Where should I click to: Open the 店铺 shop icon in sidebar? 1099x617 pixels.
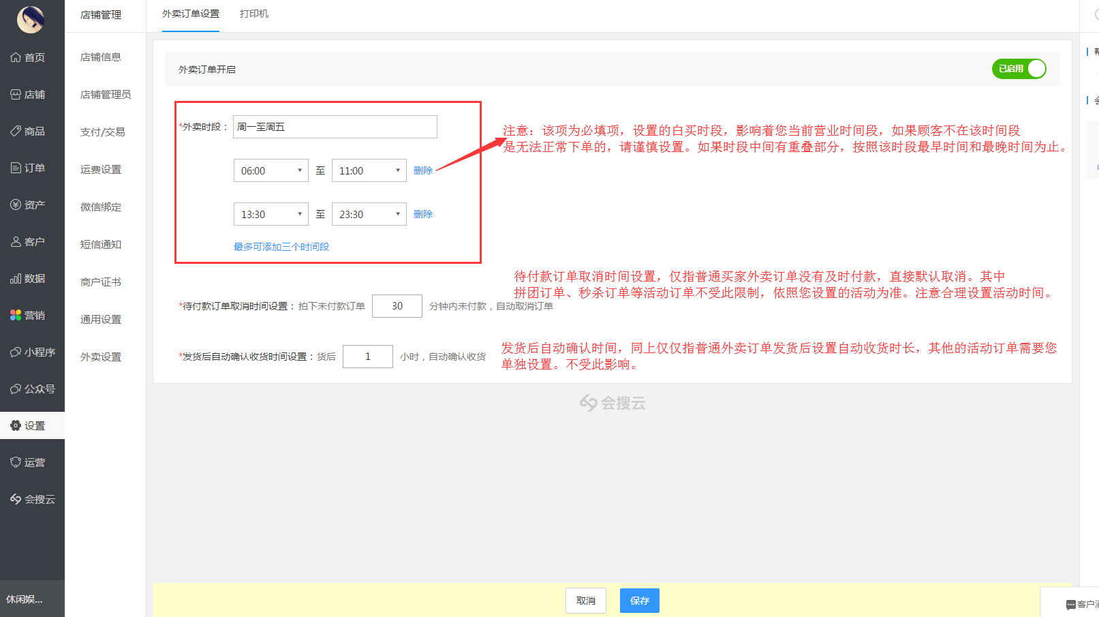tap(16, 95)
